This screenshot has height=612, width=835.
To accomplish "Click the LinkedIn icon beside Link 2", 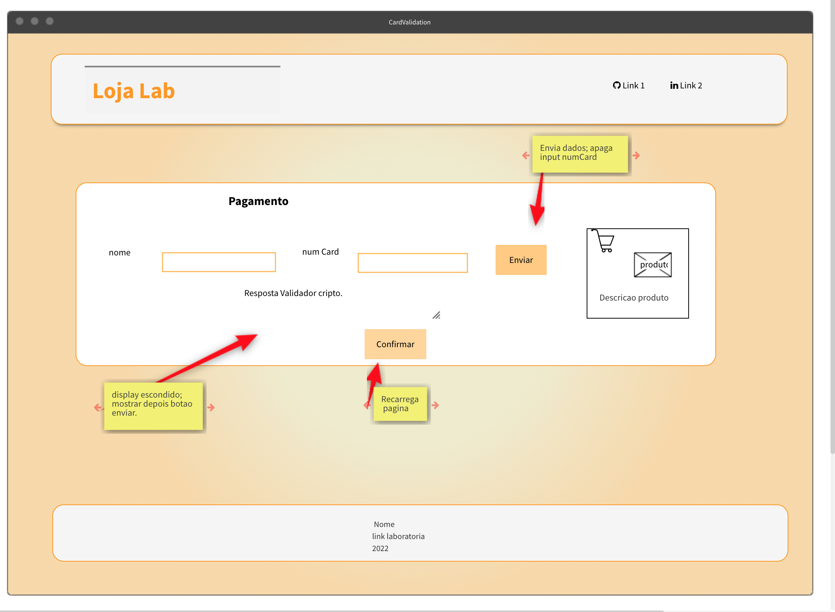I will 674,85.
